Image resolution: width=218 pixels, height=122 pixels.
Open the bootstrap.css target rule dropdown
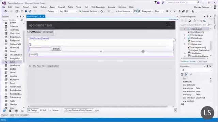pyautogui.click(x=124, y=11)
